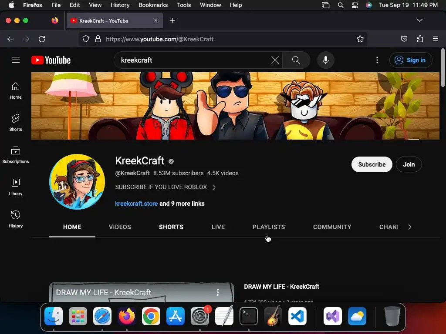446x334 pixels.
Task: Go to Home in sidebar
Action: pos(16,91)
